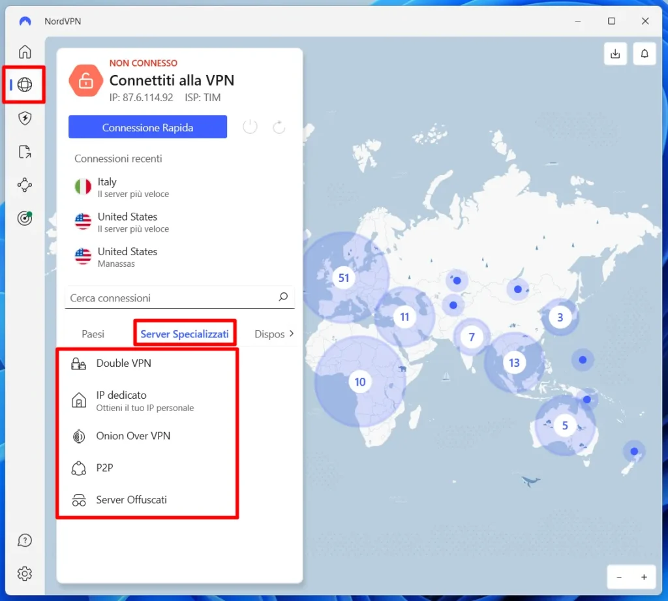Click the NordVPN logo in title bar

(25, 21)
